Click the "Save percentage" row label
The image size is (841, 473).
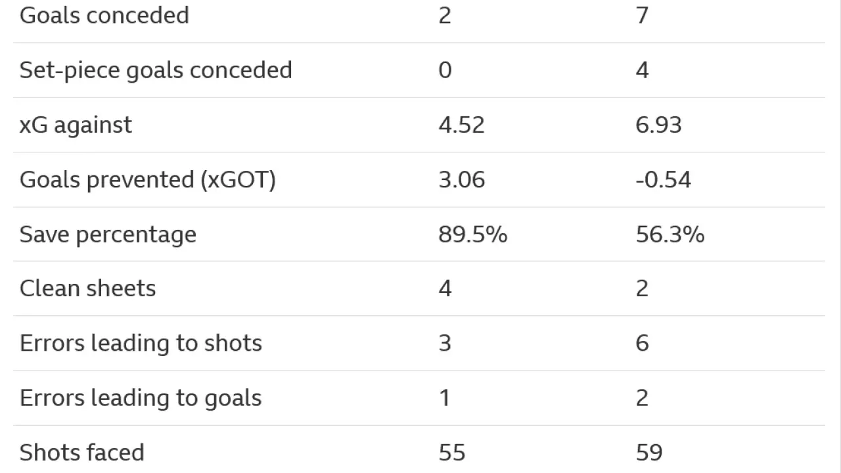tap(108, 235)
